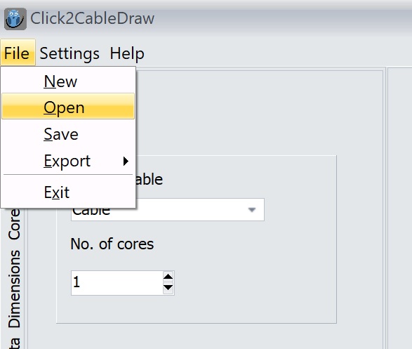Click the Cable combo box arrow

click(x=252, y=210)
